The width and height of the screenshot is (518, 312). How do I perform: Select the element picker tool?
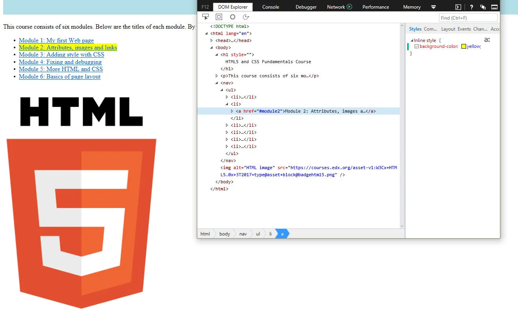coord(206,17)
